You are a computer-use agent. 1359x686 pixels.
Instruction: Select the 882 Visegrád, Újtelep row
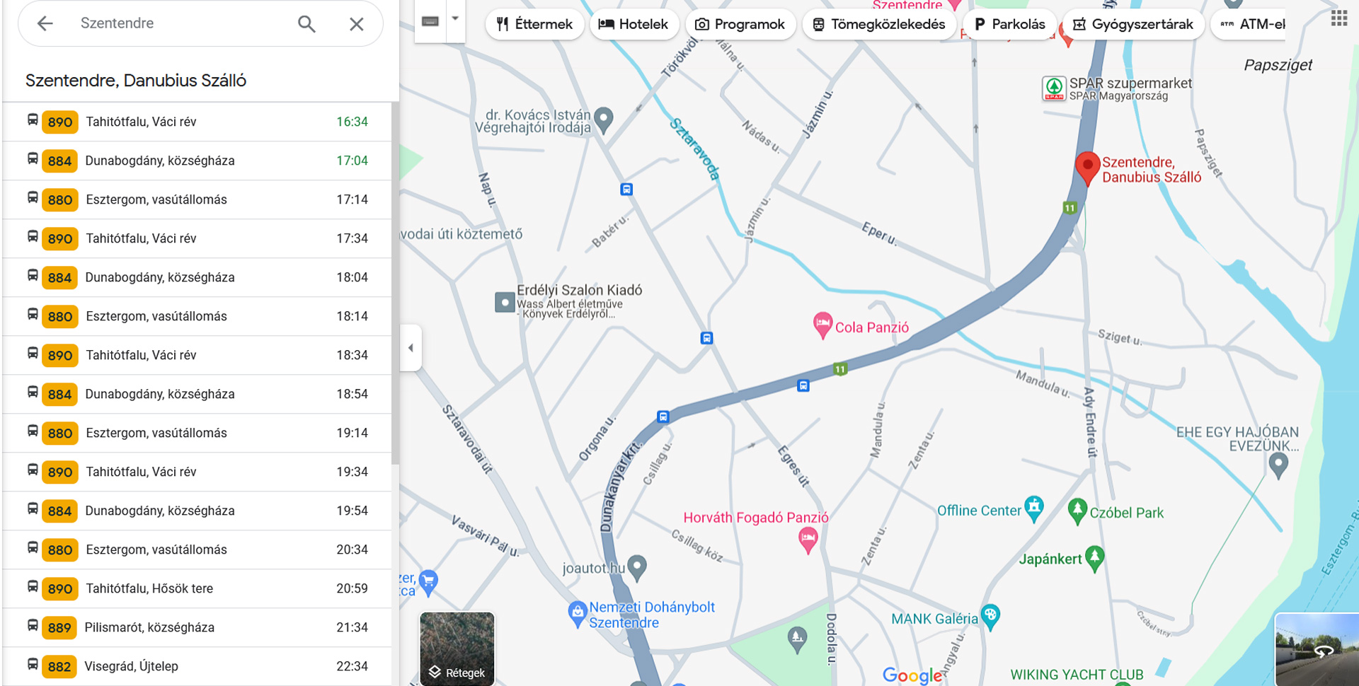pyautogui.click(x=197, y=666)
